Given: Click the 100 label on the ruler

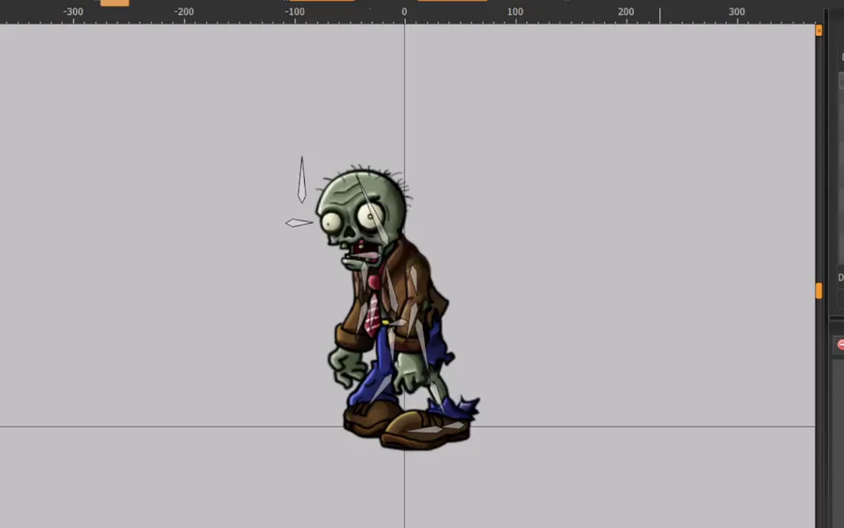Looking at the screenshot, I should pyautogui.click(x=515, y=12).
